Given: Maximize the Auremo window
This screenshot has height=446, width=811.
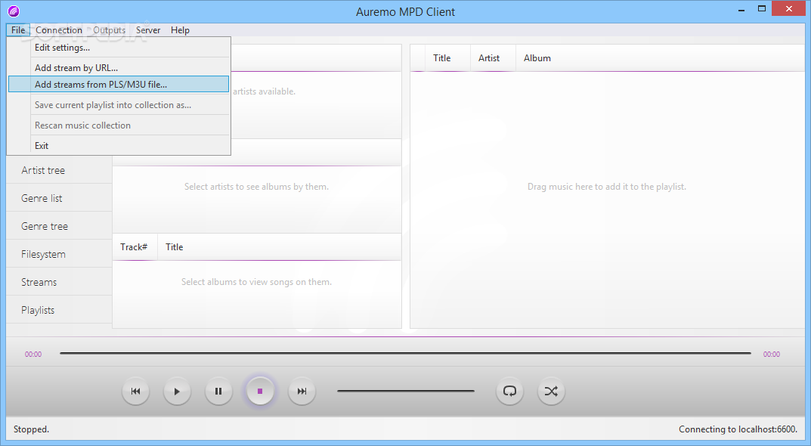Looking at the screenshot, I should click(x=761, y=8).
